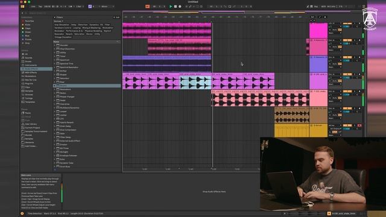
Task: Solo track 3
Action: click(355, 57)
